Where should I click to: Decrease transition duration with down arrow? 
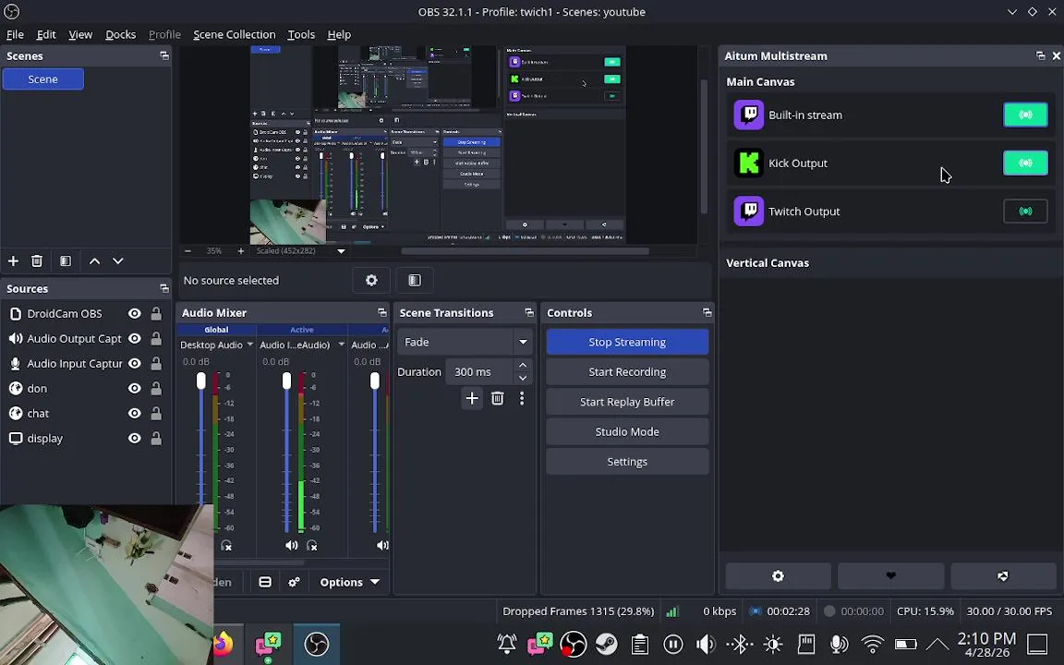[x=523, y=378]
